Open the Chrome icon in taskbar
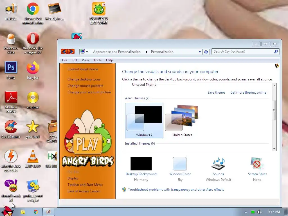Screen dimensions: 288x216 coord(36,212)
